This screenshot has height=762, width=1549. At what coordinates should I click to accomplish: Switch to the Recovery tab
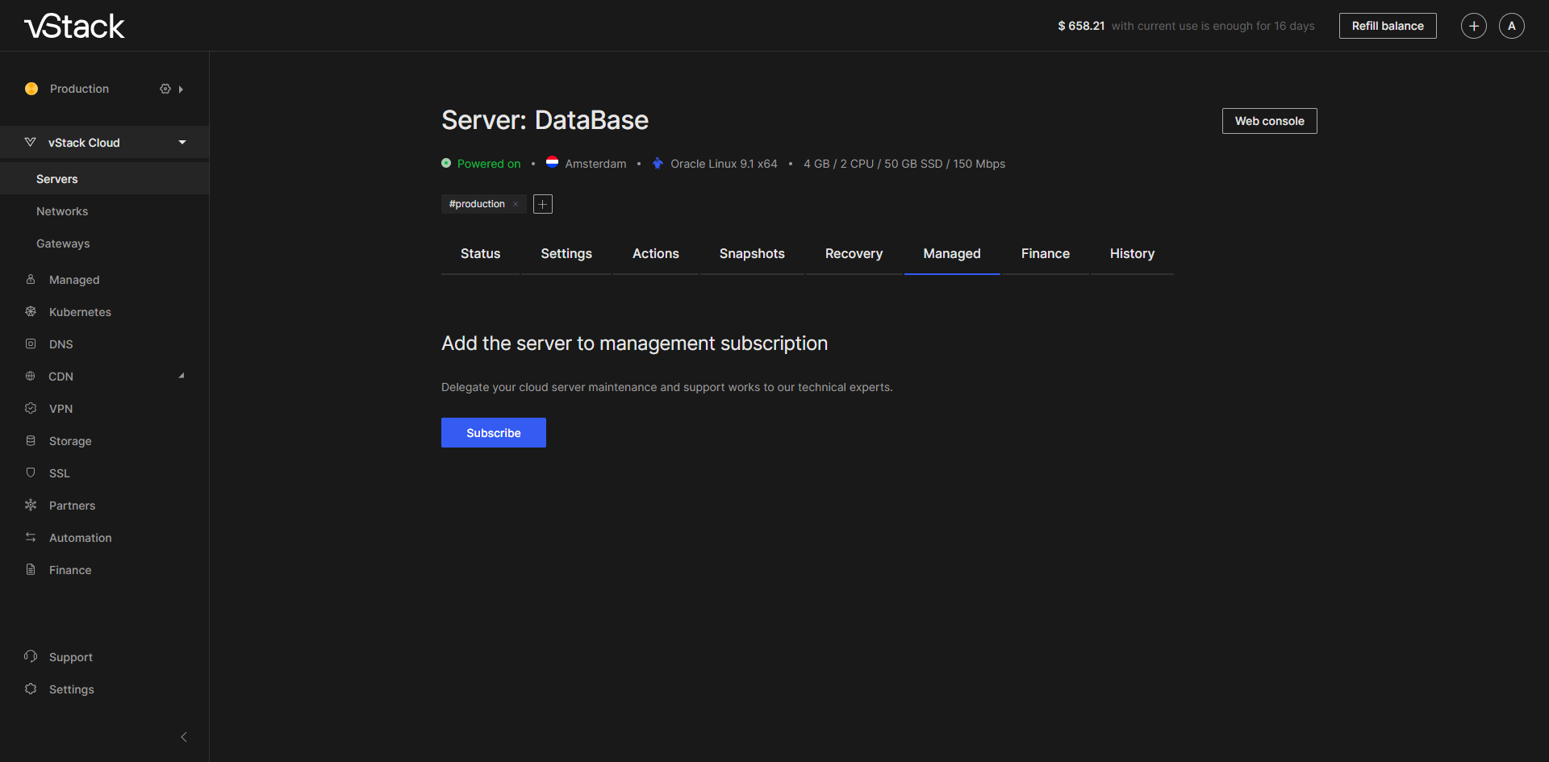(x=854, y=253)
